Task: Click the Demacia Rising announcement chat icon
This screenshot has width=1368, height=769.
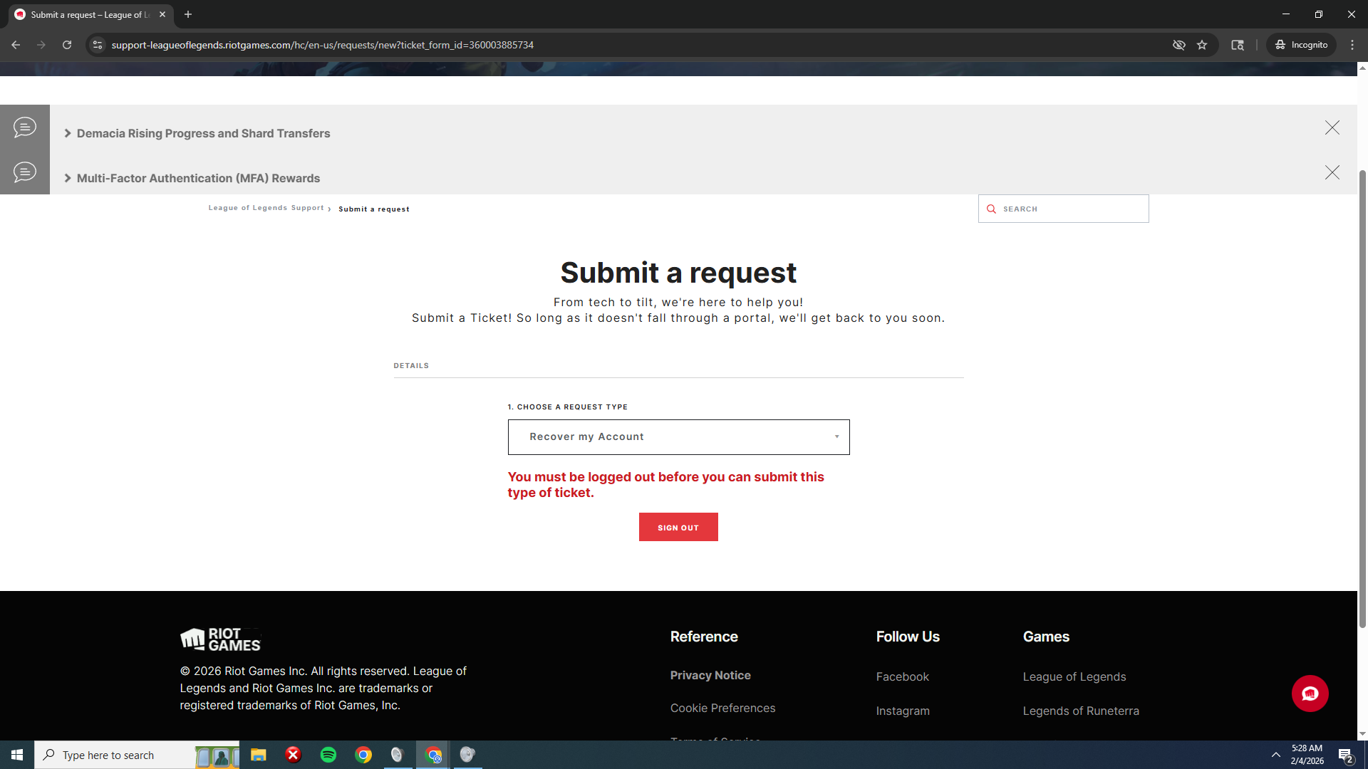Action: 25,127
